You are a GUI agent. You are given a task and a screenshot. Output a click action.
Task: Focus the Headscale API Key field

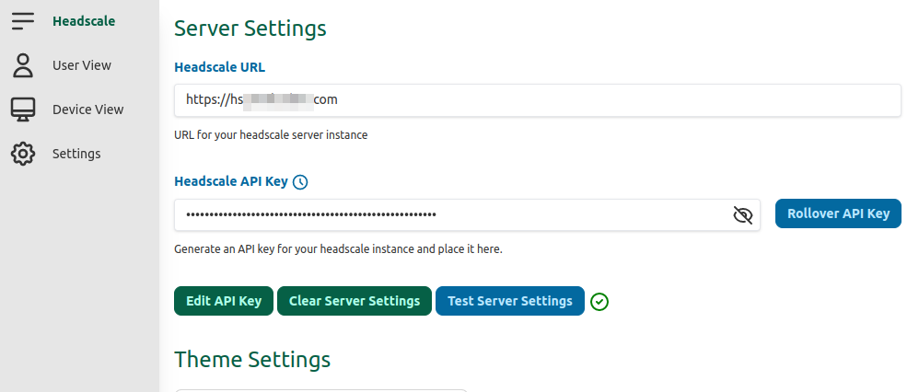coord(467,215)
